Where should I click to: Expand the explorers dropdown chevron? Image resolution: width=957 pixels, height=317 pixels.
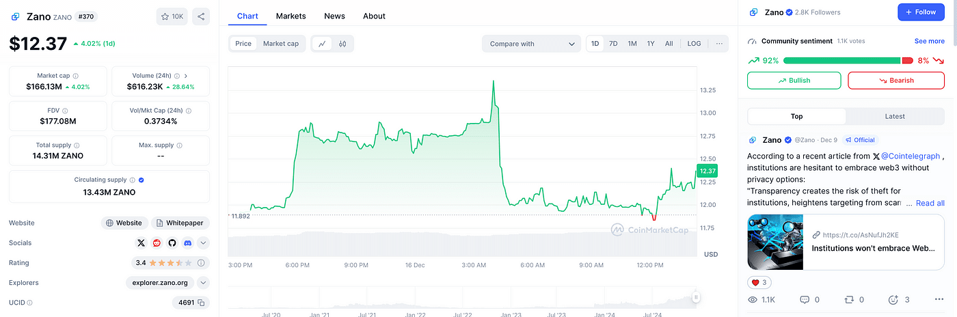[204, 282]
